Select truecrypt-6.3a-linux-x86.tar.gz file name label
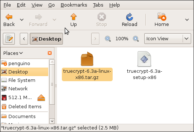This screenshot has height=132, width=194. point(87,74)
